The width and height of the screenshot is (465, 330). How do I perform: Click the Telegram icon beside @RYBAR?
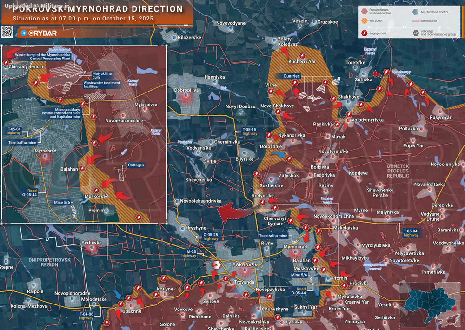pos(23,33)
